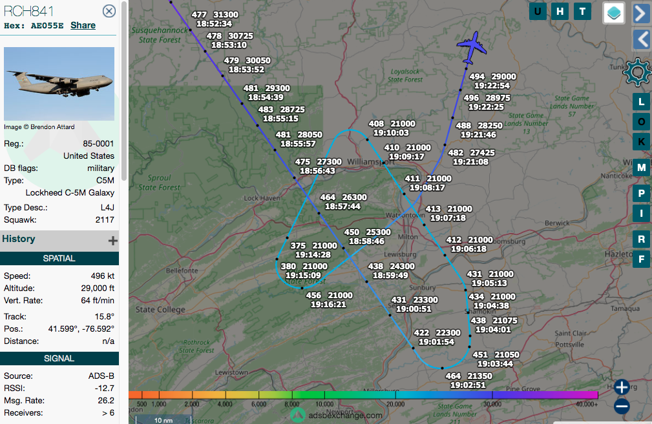Toggle the I button in the side column
652x424 pixels.
(641, 214)
